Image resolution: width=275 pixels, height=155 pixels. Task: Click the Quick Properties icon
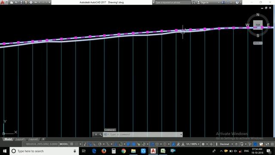point(236,144)
